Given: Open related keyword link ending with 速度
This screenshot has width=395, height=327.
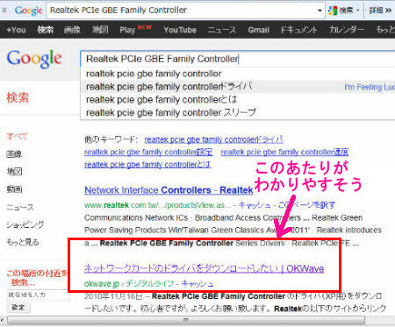Looking at the screenshot, I should click(x=284, y=152).
